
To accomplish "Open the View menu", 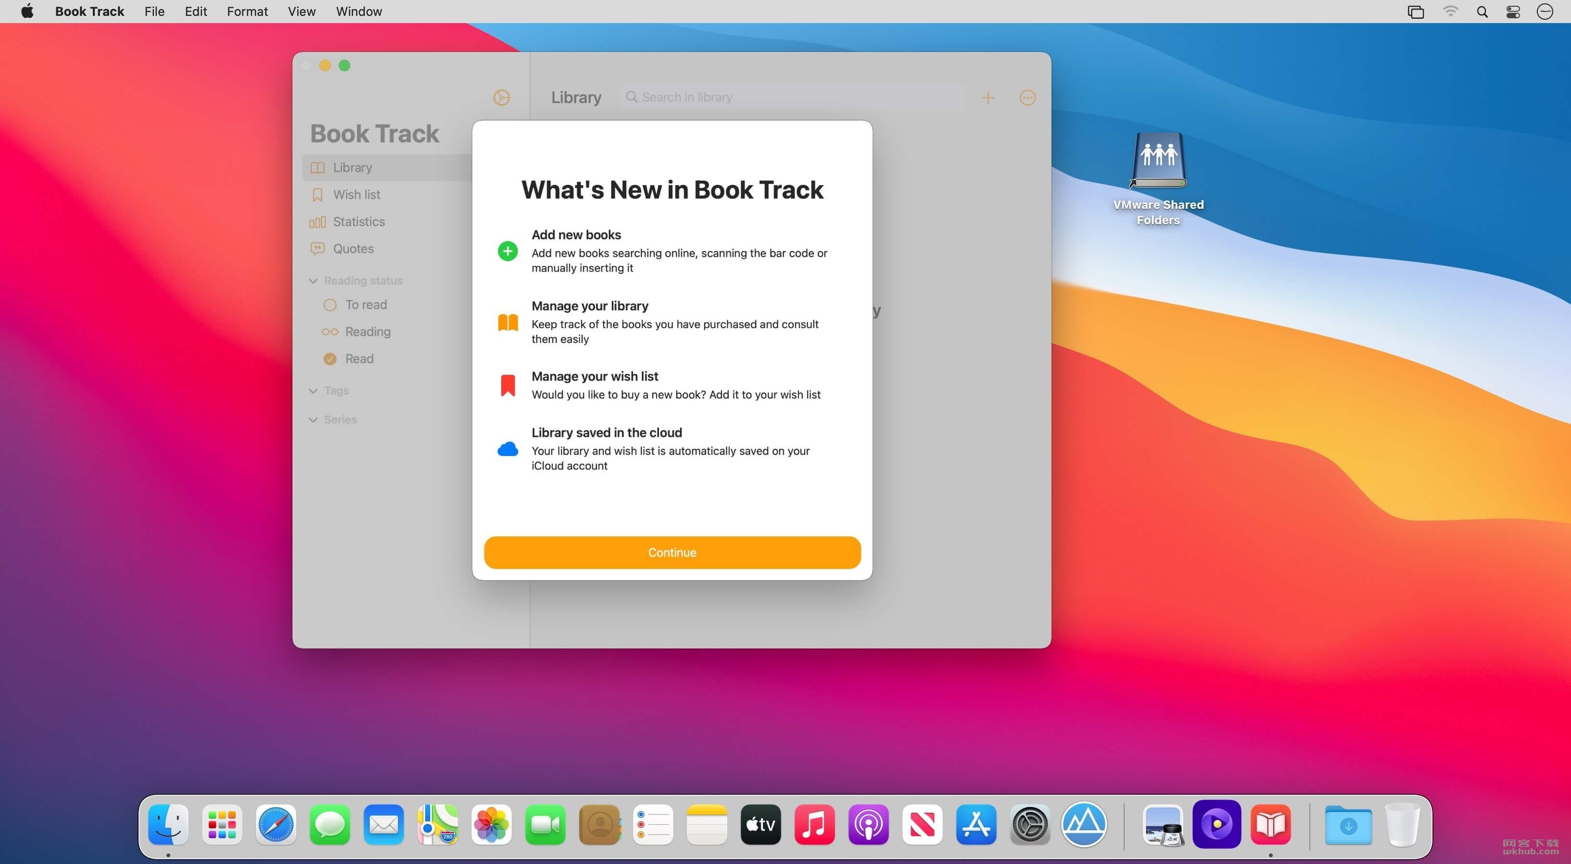I will (301, 12).
